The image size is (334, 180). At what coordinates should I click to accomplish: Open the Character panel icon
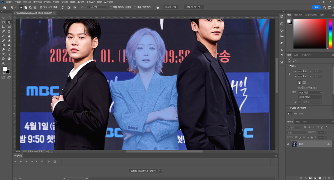[282, 50]
